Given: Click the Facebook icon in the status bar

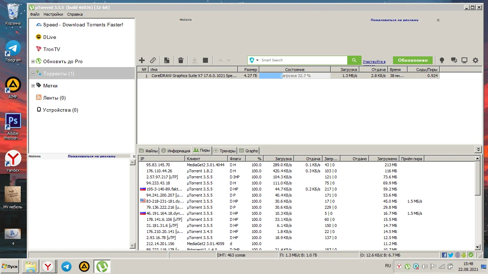Looking at the screenshot, I should point(444,255).
